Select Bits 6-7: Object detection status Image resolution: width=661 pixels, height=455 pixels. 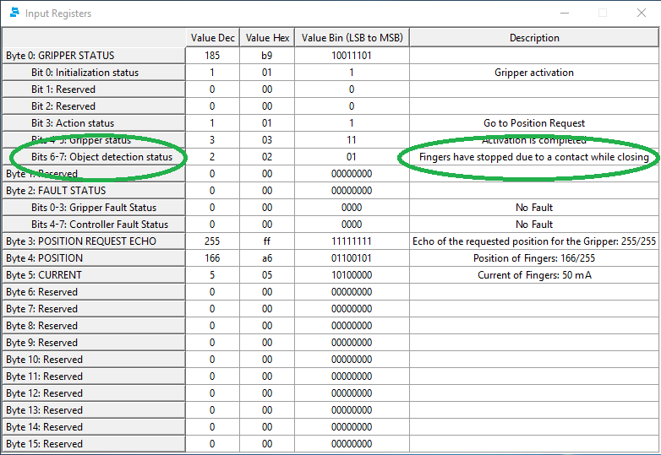coord(101,157)
